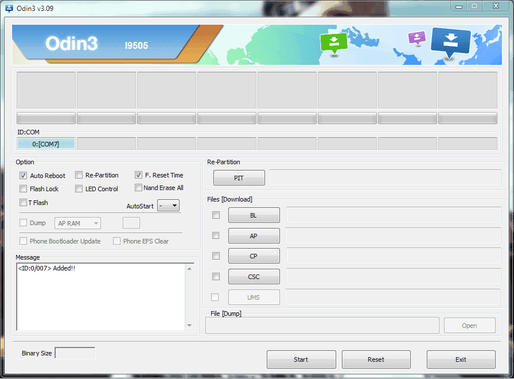Image resolution: width=514 pixels, height=379 pixels.
Task: Click the Binary Size field
Action: click(75, 353)
